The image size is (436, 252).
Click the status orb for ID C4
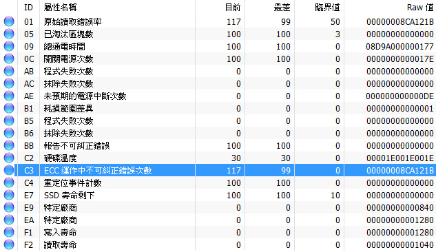click(9, 182)
